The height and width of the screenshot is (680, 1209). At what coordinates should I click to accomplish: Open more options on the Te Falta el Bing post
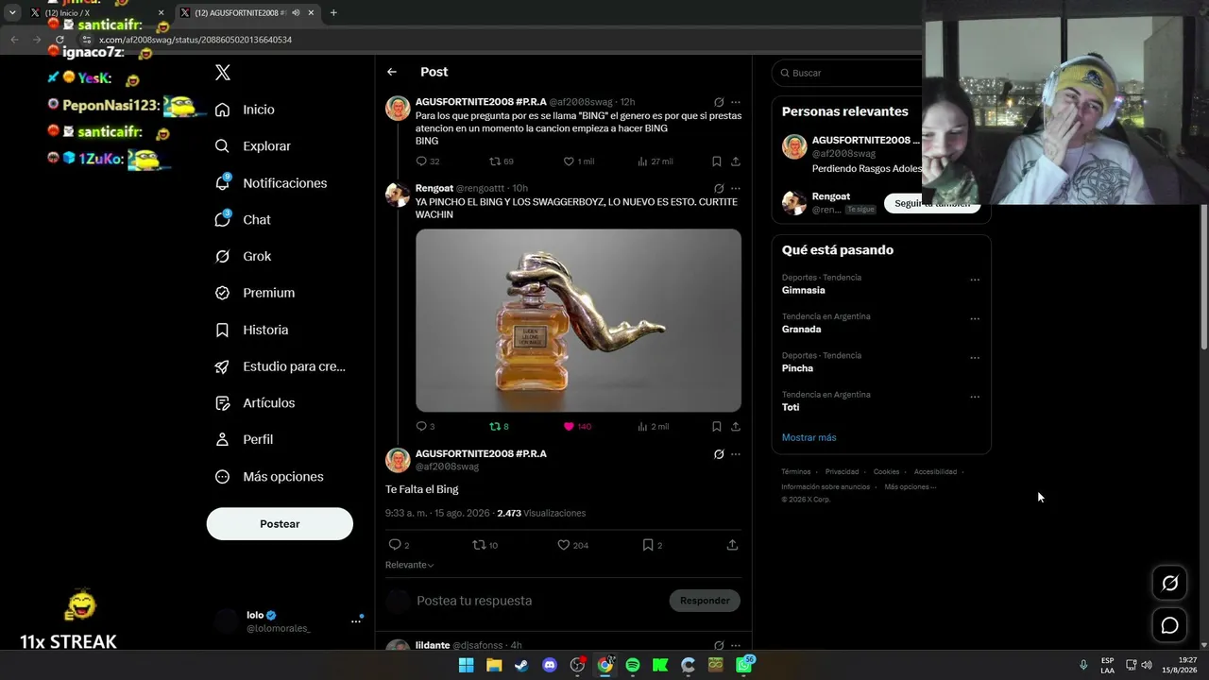pos(736,454)
